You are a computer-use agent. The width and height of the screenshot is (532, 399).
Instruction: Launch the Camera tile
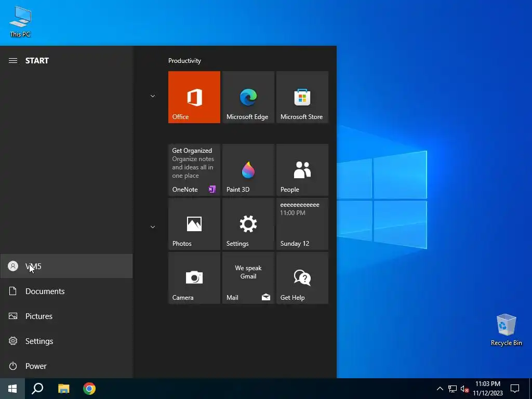[194, 278]
